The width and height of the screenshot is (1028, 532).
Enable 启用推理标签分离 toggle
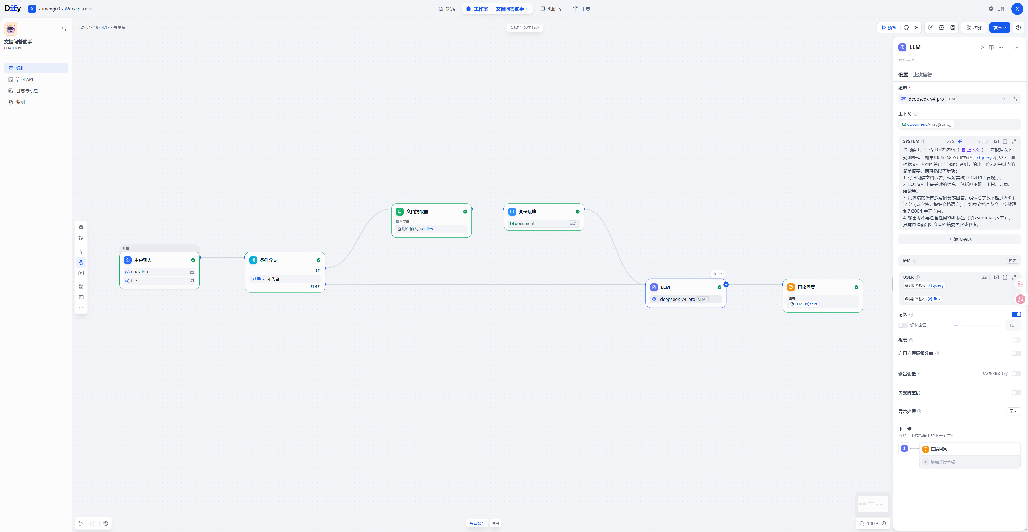pos(1016,353)
